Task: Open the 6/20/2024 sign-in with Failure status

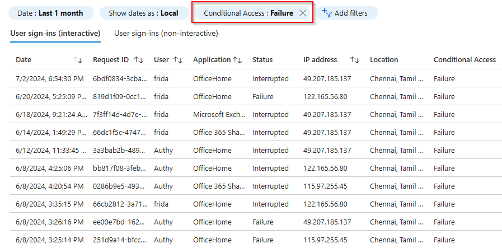Action: pyautogui.click(x=50, y=97)
